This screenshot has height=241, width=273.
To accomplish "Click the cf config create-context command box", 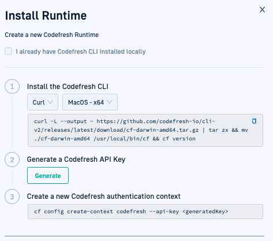I will 145,212.
